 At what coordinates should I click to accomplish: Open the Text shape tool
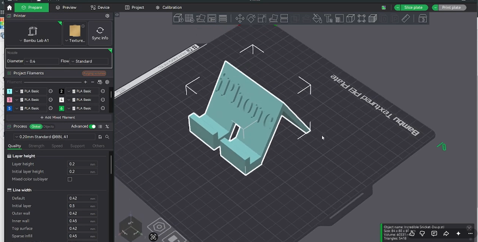[x=328, y=18]
